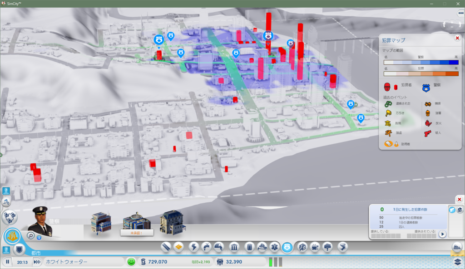Viewport: 465px width, 269px height.
Task: Click the police coverage blue gradient bar
Action: click(421, 63)
